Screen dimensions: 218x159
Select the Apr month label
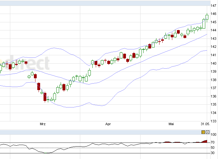(x=108, y=124)
